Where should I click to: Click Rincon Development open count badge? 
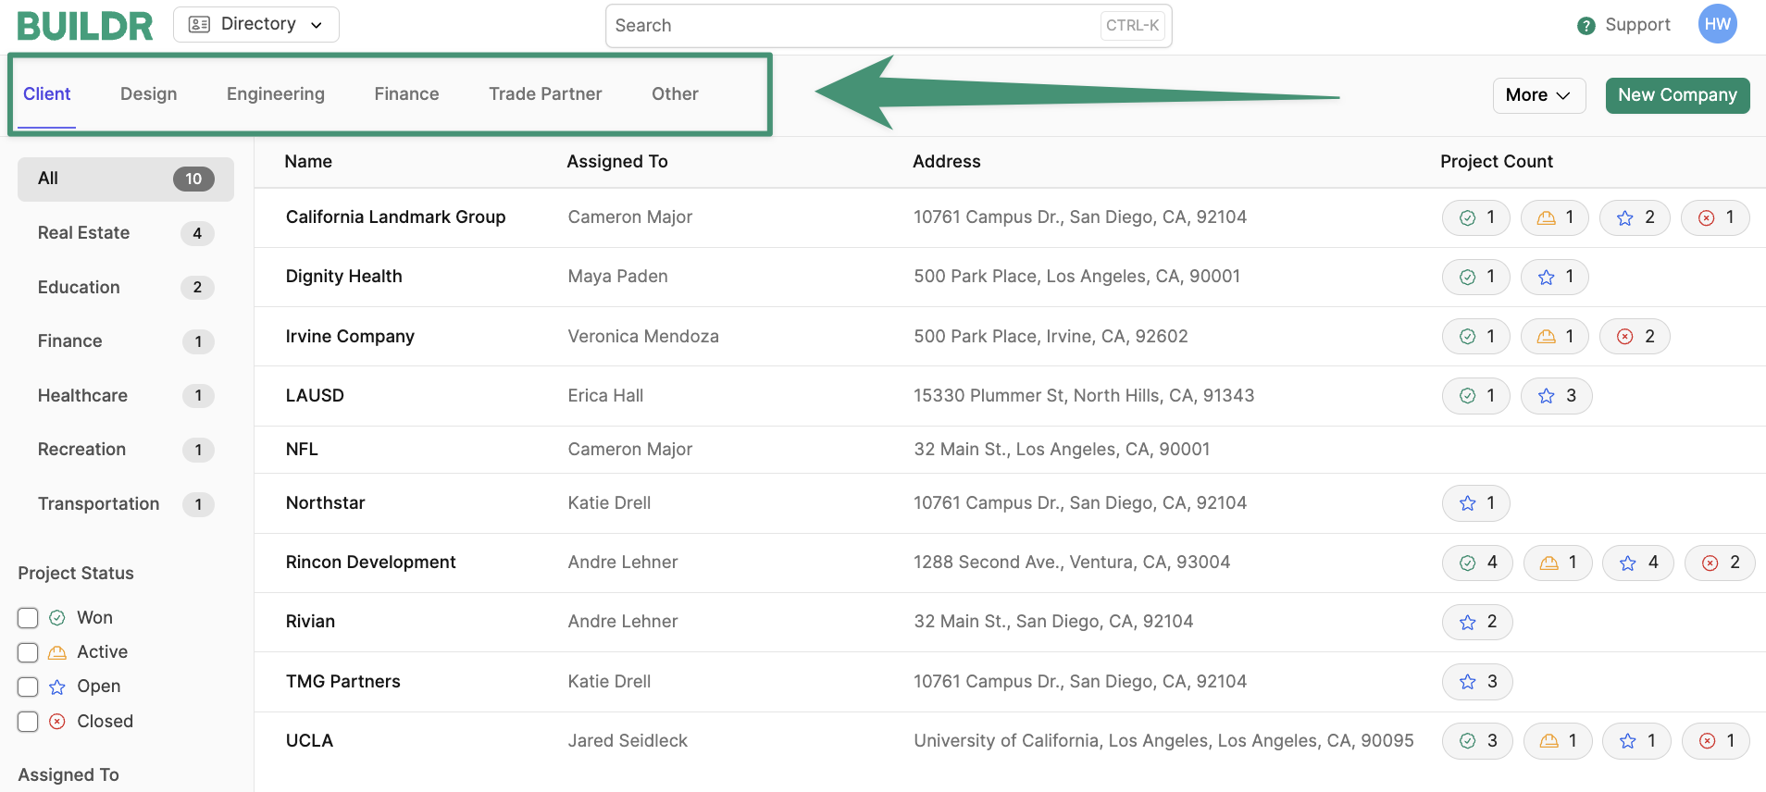(x=1638, y=563)
